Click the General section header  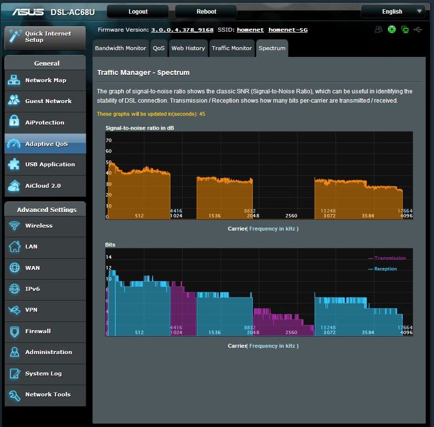[x=45, y=63]
